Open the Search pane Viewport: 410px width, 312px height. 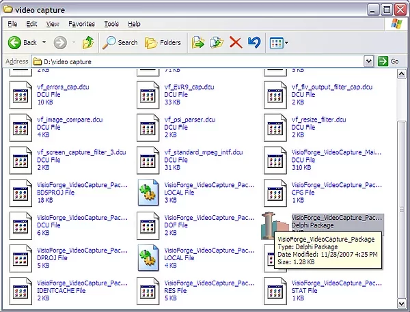click(120, 42)
